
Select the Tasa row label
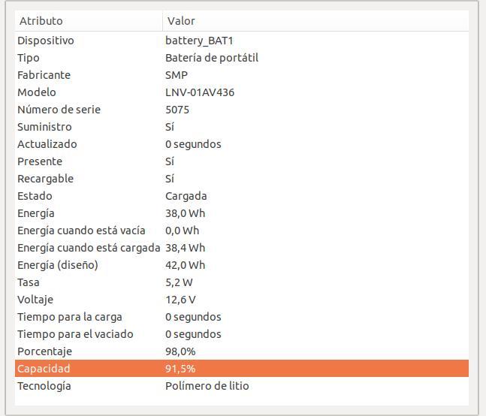pyautogui.click(x=29, y=282)
